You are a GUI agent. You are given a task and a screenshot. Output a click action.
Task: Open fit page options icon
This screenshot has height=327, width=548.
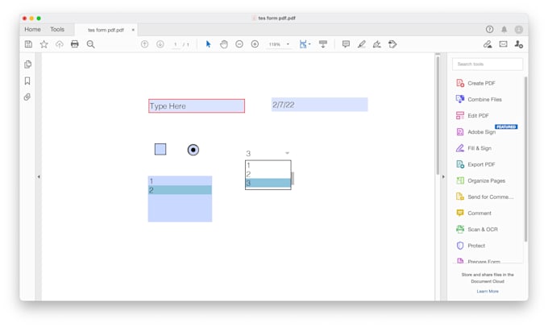305,44
